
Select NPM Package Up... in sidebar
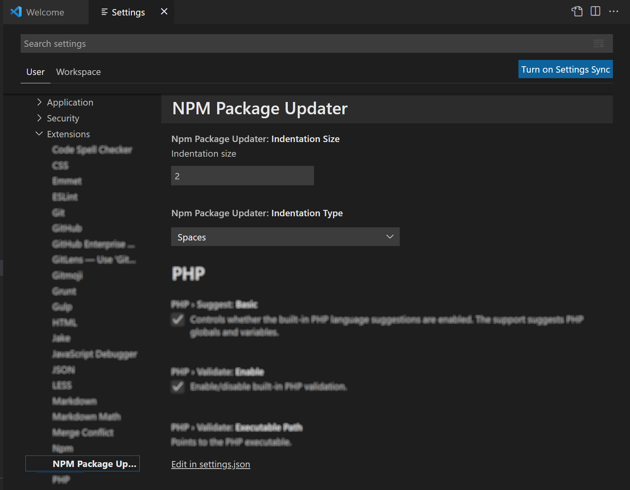[83, 464]
